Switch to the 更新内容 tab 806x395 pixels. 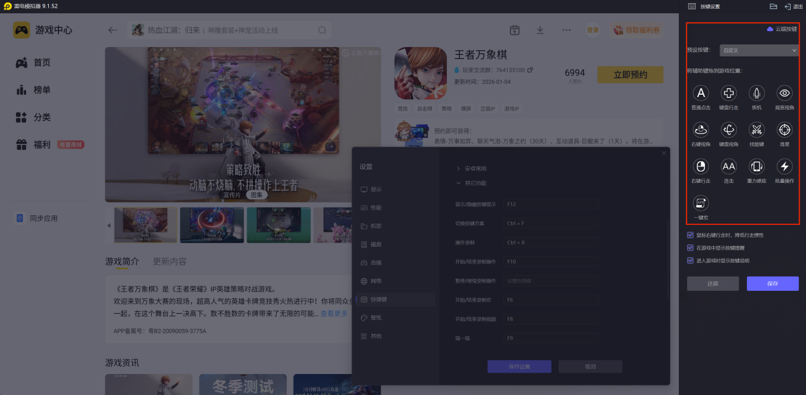coord(170,262)
